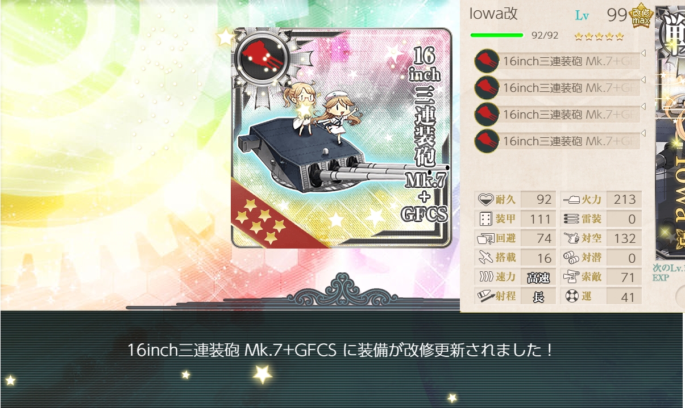Click the second slot's red gun icon
The image size is (685, 408).
(x=487, y=88)
